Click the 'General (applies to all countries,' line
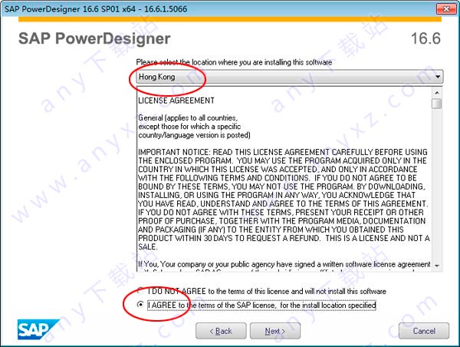 click(188, 117)
